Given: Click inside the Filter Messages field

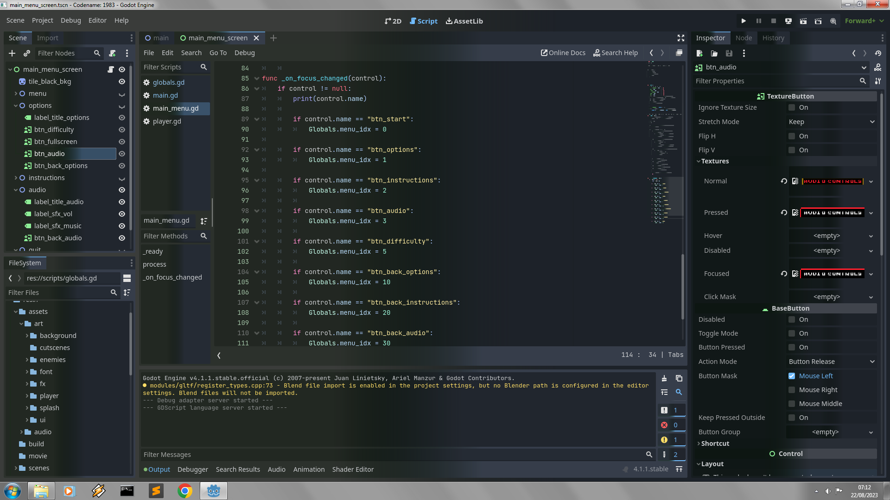Looking at the screenshot, I should (324, 455).
